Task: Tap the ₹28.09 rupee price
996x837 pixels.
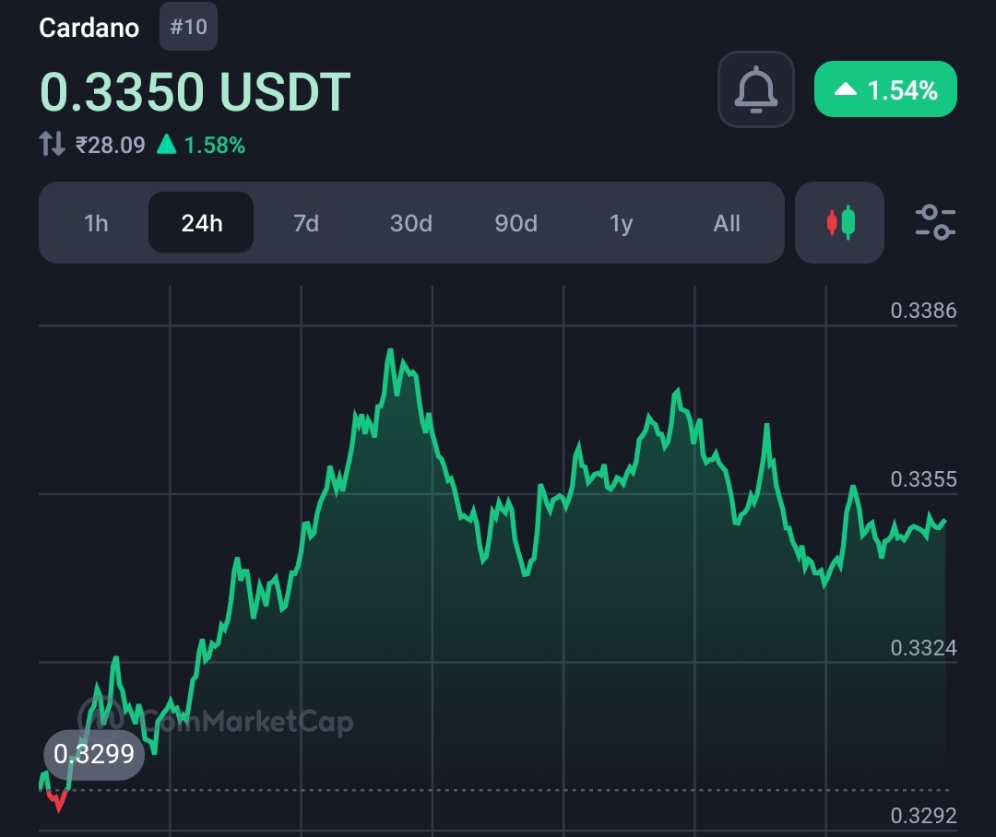Action: coord(111,145)
